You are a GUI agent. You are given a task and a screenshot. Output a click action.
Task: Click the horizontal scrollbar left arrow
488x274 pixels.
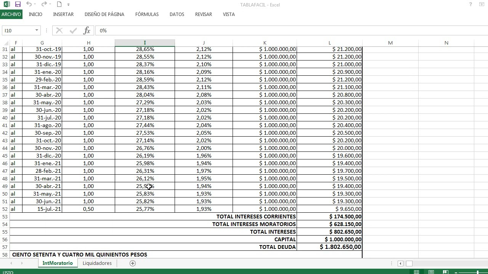pyautogui.click(x=400, y=263)
